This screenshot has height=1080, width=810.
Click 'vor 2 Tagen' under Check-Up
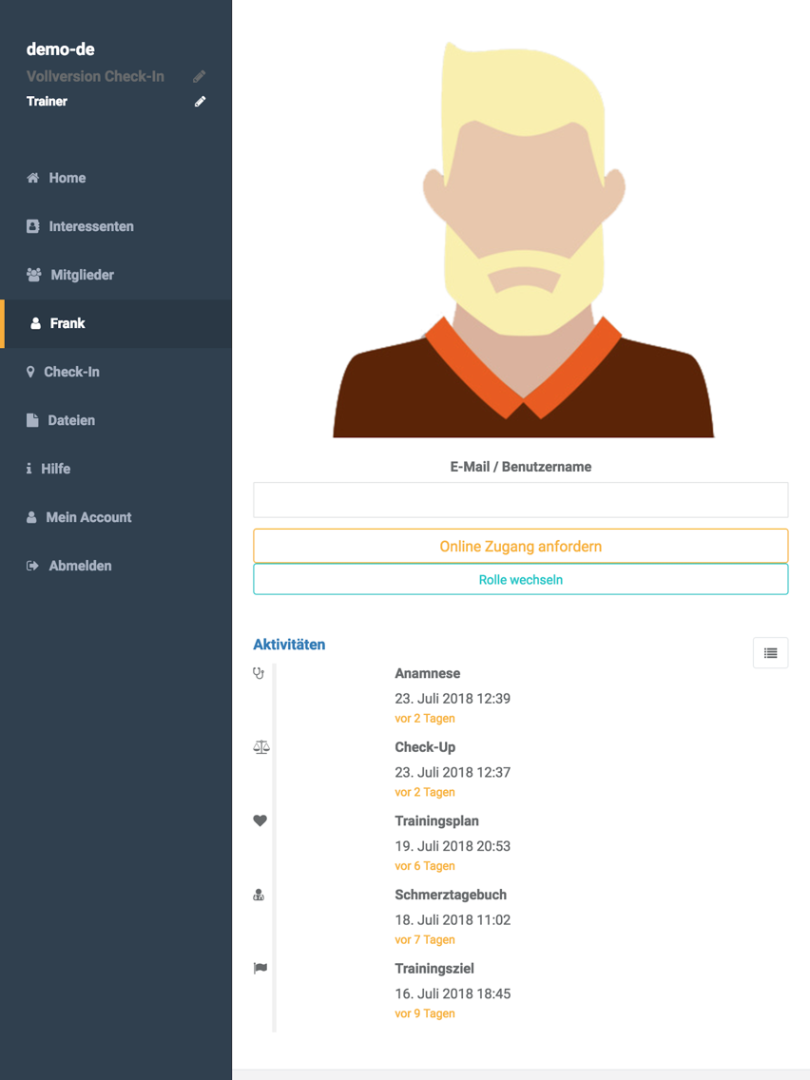[x=425, y=792]
